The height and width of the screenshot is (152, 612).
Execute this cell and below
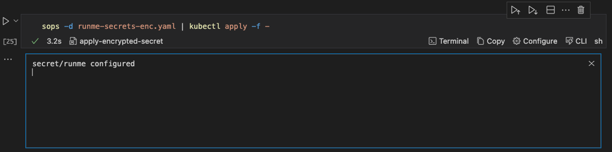(x=533, y=10)
